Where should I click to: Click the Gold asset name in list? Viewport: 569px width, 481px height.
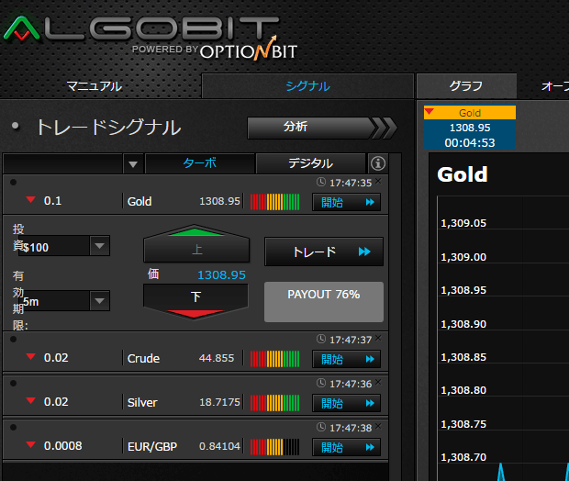pyautogui.click(x=139, y=201)
